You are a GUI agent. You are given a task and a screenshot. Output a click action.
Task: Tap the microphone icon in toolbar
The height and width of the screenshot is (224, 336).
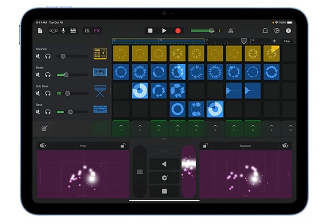coord(63,31)
